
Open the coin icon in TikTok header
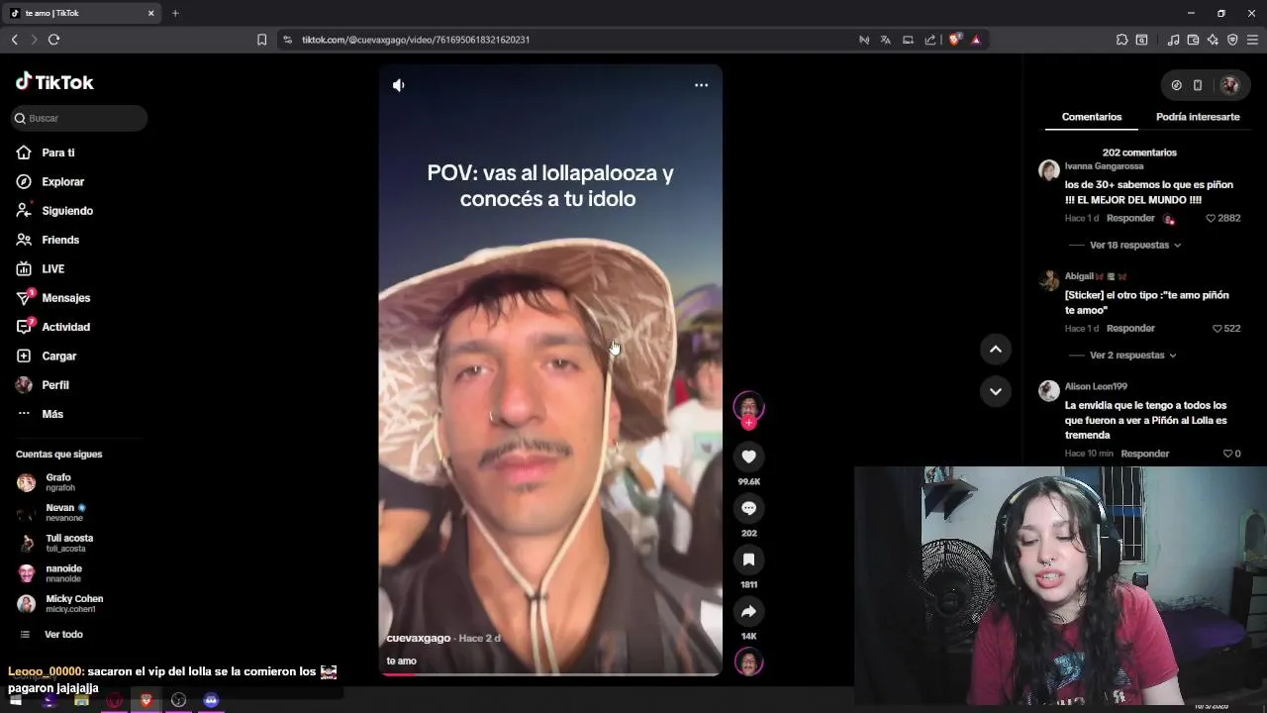(1176, 85)
